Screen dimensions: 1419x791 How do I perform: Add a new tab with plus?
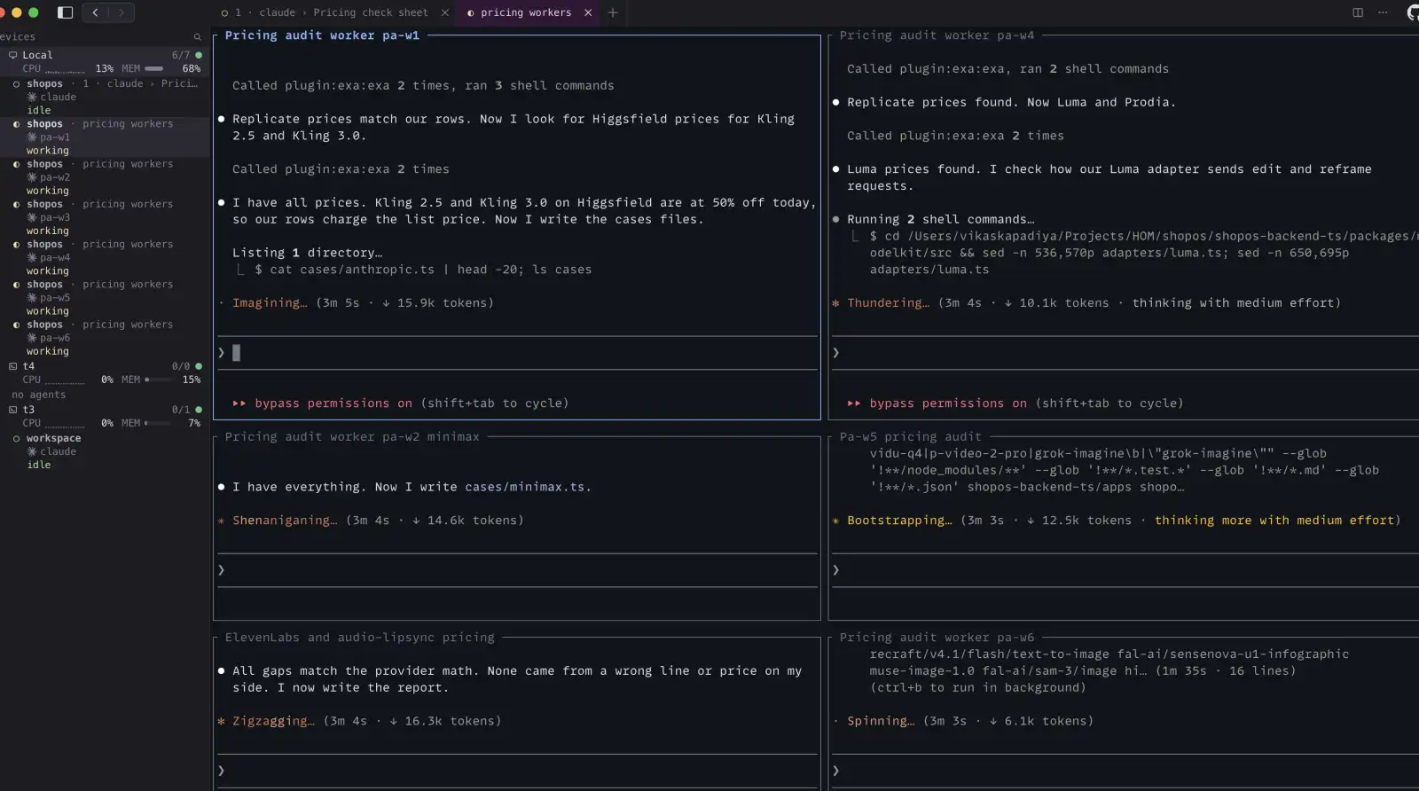point(612,12)
